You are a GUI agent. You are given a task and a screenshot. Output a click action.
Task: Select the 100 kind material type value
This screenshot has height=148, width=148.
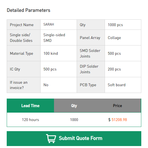pos(51,53)
